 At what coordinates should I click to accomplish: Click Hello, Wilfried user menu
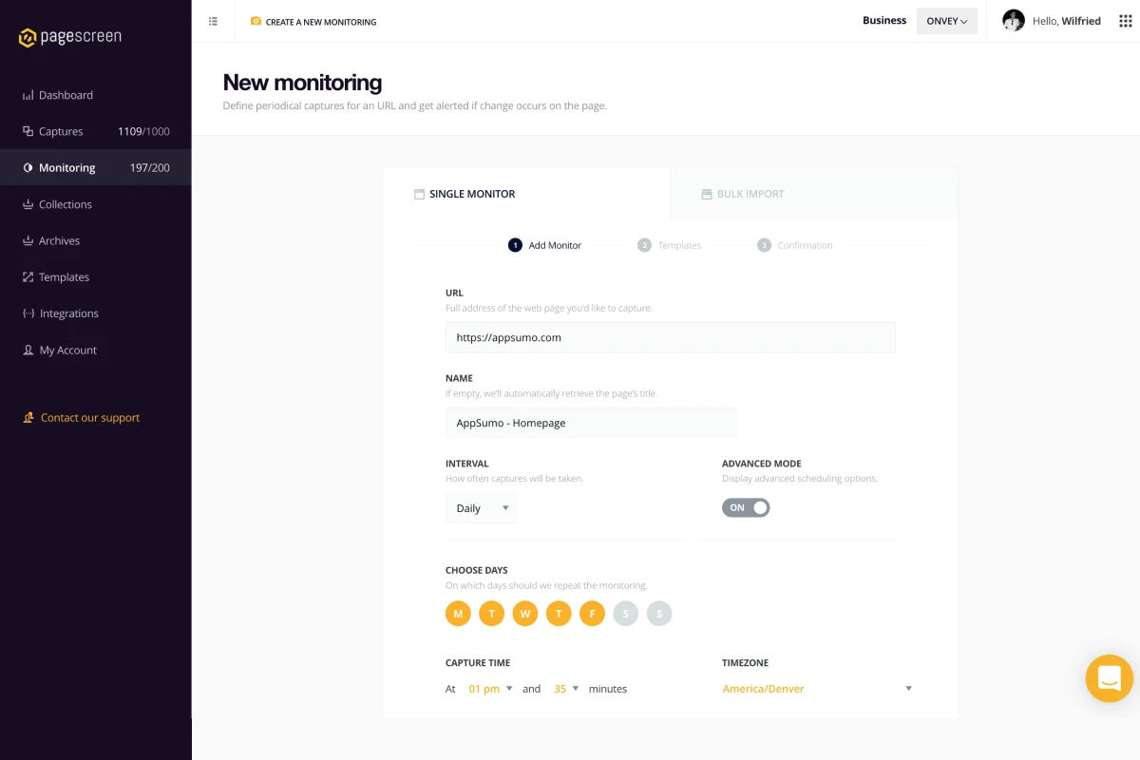click(x=1067, y=21)
